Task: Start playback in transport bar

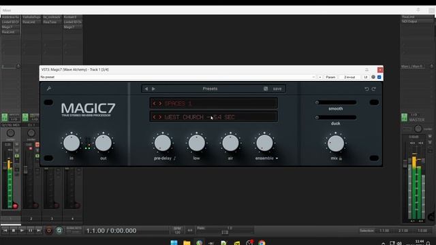Action: pos(22,231)
